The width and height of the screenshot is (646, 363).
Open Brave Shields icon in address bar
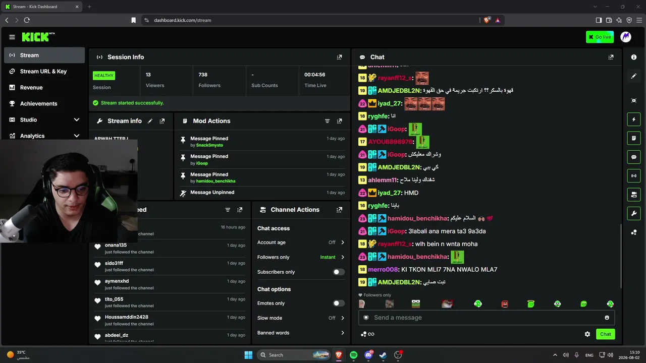click(x=487, y=20)
